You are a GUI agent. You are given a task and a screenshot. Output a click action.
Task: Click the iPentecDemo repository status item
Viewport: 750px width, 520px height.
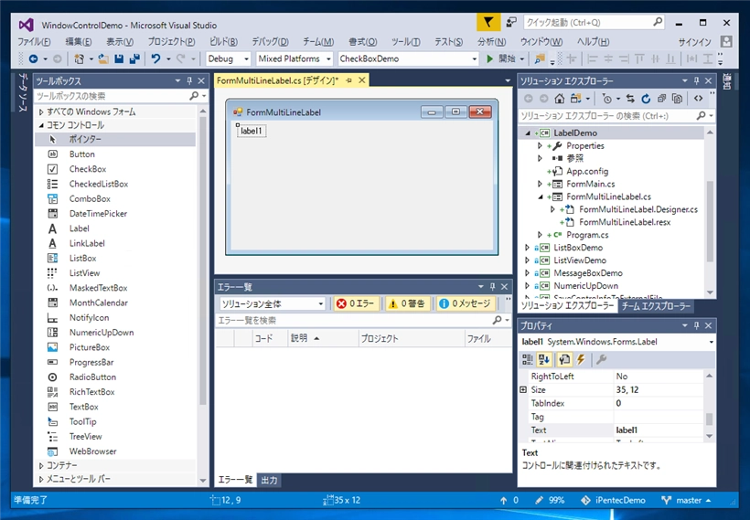click(613, 501)
